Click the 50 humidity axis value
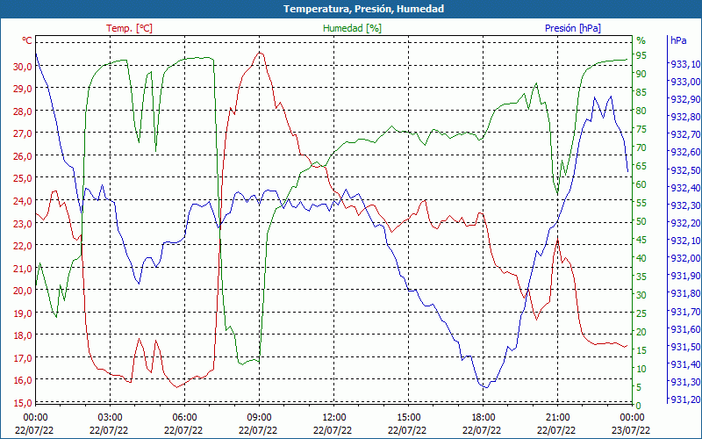The height and width of the screenshot is (439, 702). click(x=641, y=221)
